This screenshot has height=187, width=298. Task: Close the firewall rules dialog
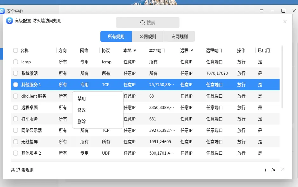285,22
